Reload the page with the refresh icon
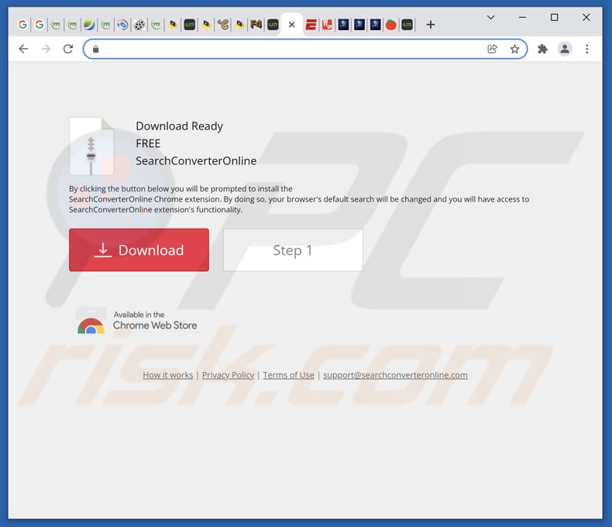Image resolution: width=612 pixels, height=527 pixels. (68, 49)
